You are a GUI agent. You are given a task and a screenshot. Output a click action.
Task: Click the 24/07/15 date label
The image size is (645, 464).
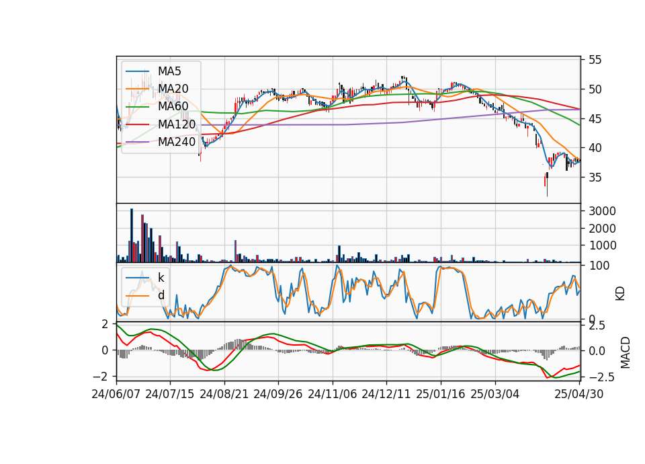(x=170, y=394)
